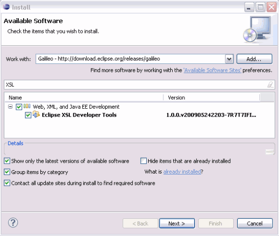Disable Show only the latest versions option
Image resolution: width=279 pixels, height=236 pixels.
(x=7, y=161)
